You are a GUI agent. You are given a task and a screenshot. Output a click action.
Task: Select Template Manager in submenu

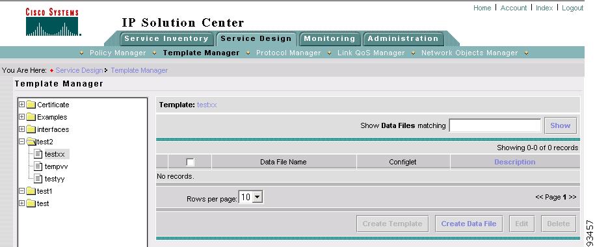[201, 53]
